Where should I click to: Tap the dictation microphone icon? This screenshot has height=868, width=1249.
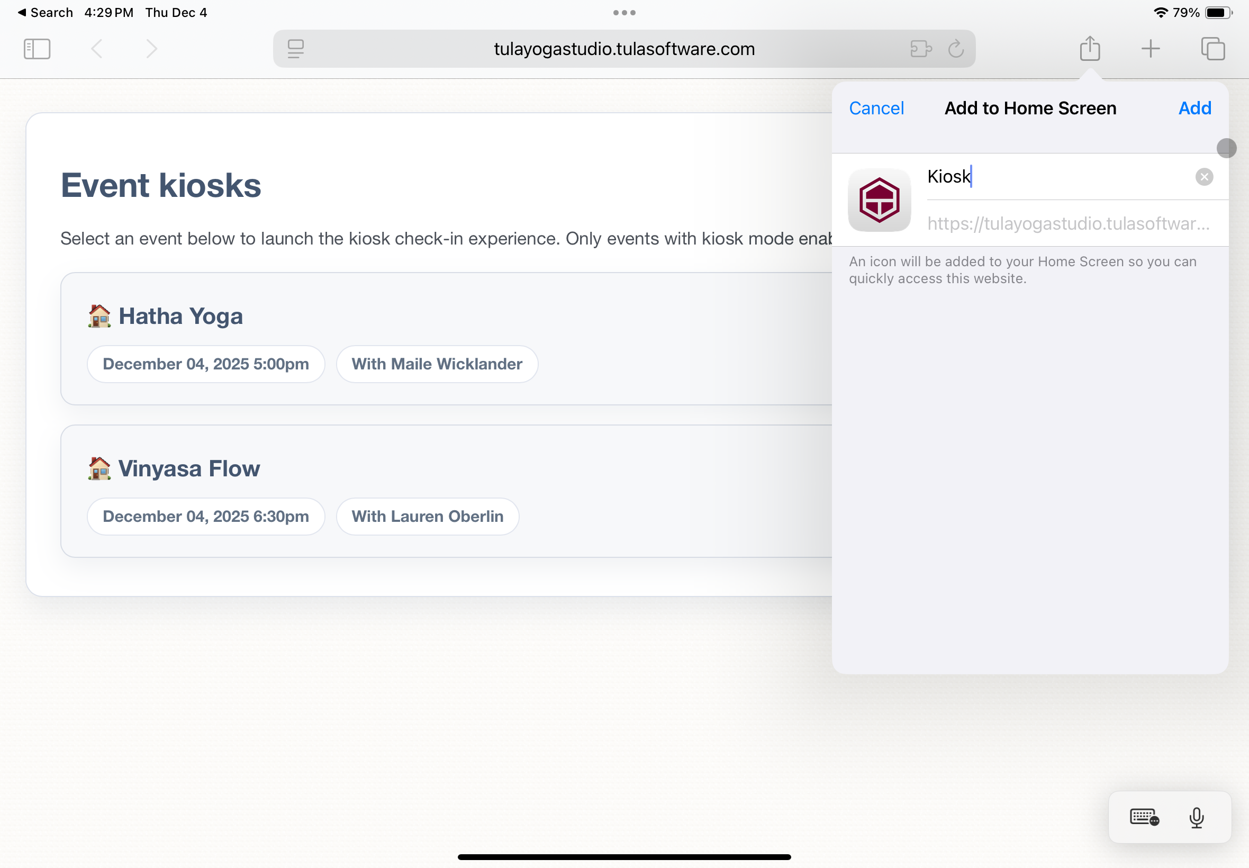click(1196, 817)
